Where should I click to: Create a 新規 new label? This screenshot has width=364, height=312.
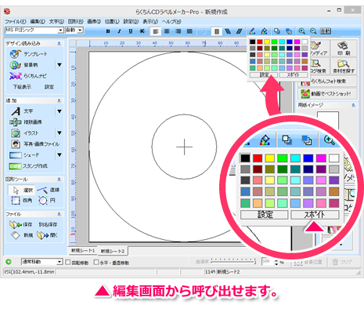(22, 235)
